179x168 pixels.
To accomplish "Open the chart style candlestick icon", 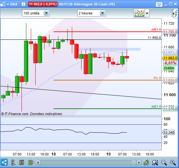I will tap(3, 4).
